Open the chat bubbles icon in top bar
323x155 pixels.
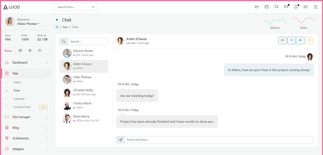point(277,7)
